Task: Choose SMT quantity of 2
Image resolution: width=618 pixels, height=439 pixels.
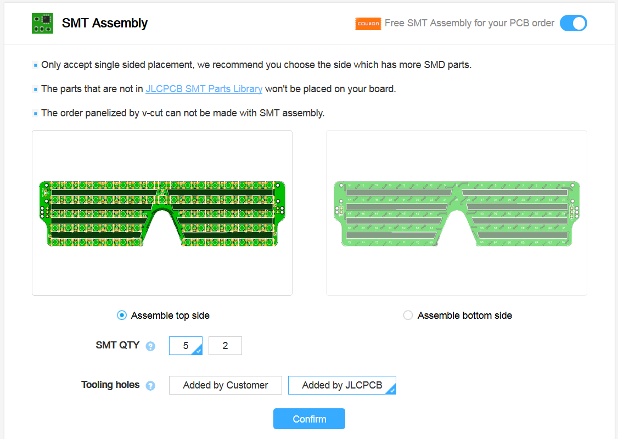Action: pos(225,346)
